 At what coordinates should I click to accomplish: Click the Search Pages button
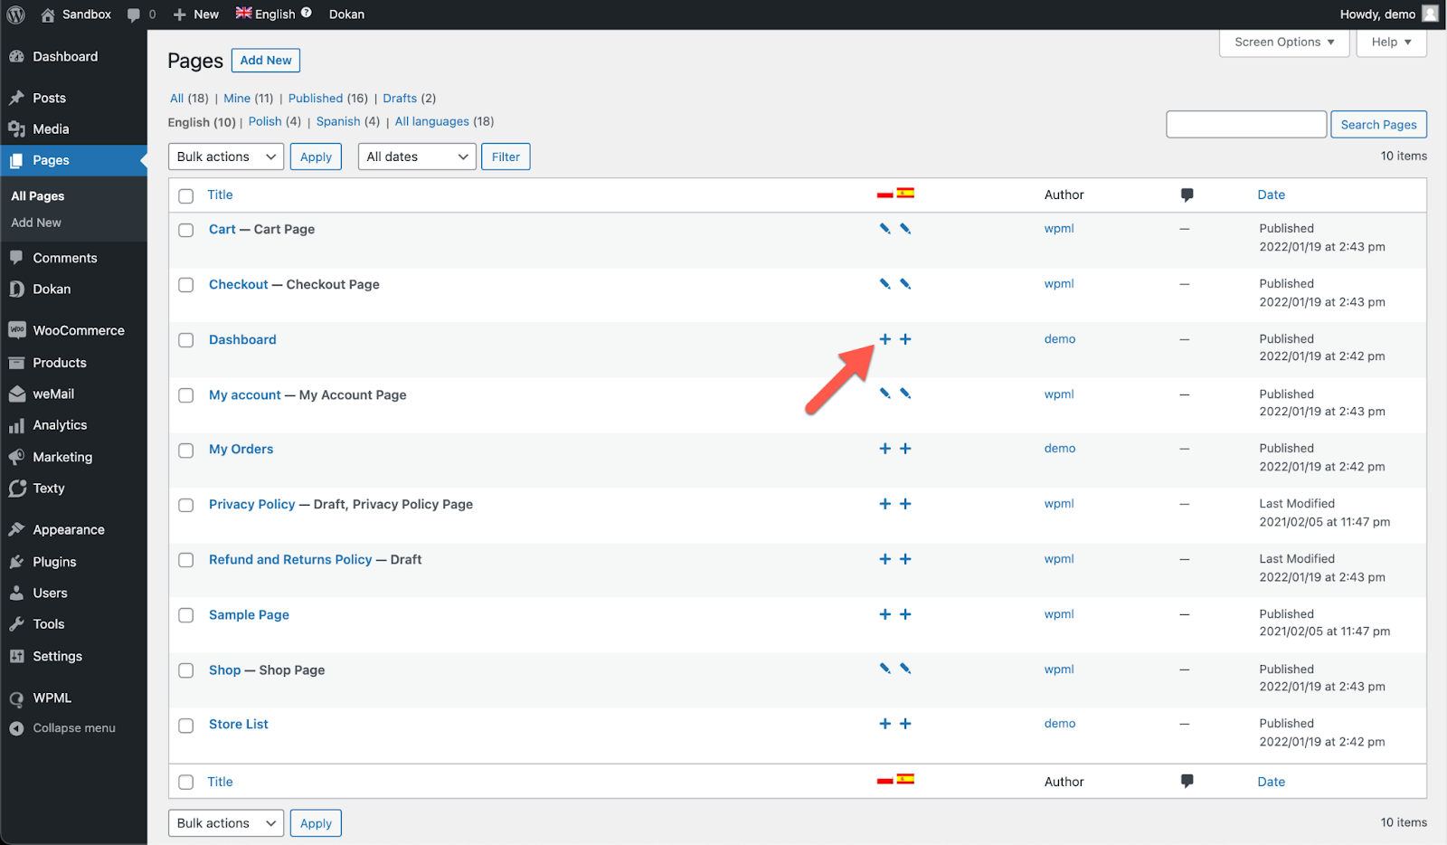[x=1378, y=125]
